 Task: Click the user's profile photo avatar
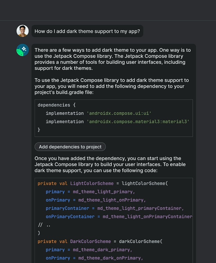[x=22, y=31]
